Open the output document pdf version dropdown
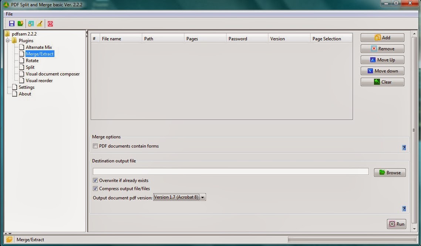Viewport: 421px width, 246px height. (179, 197)
